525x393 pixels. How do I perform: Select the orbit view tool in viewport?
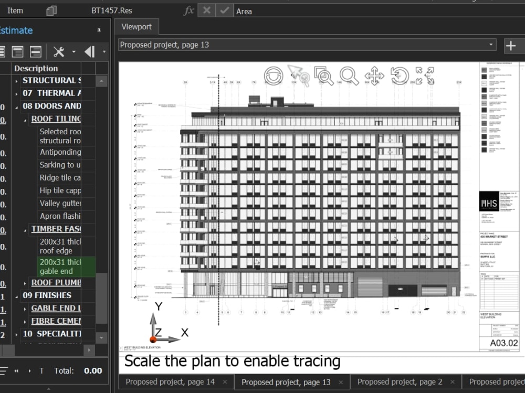[274, 76]
